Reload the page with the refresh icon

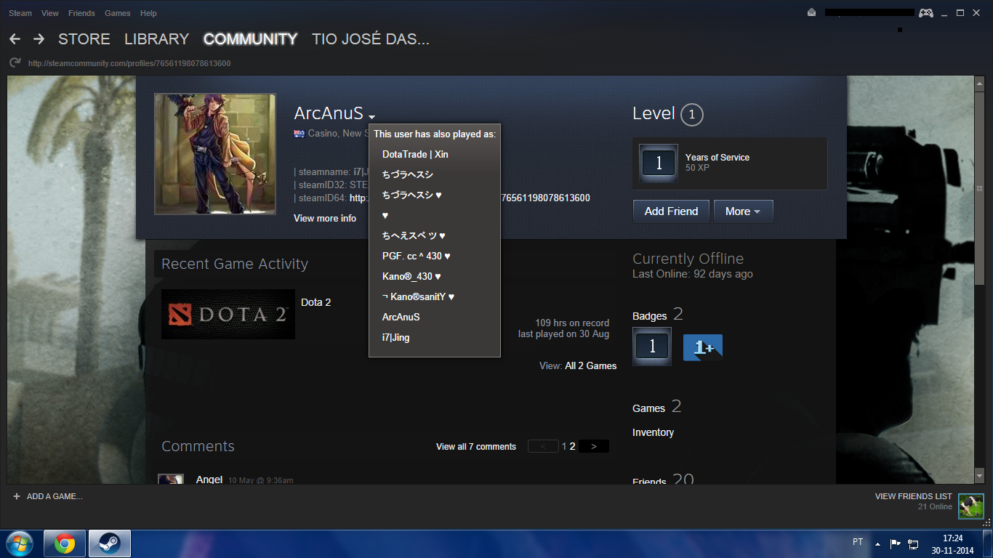15,63
